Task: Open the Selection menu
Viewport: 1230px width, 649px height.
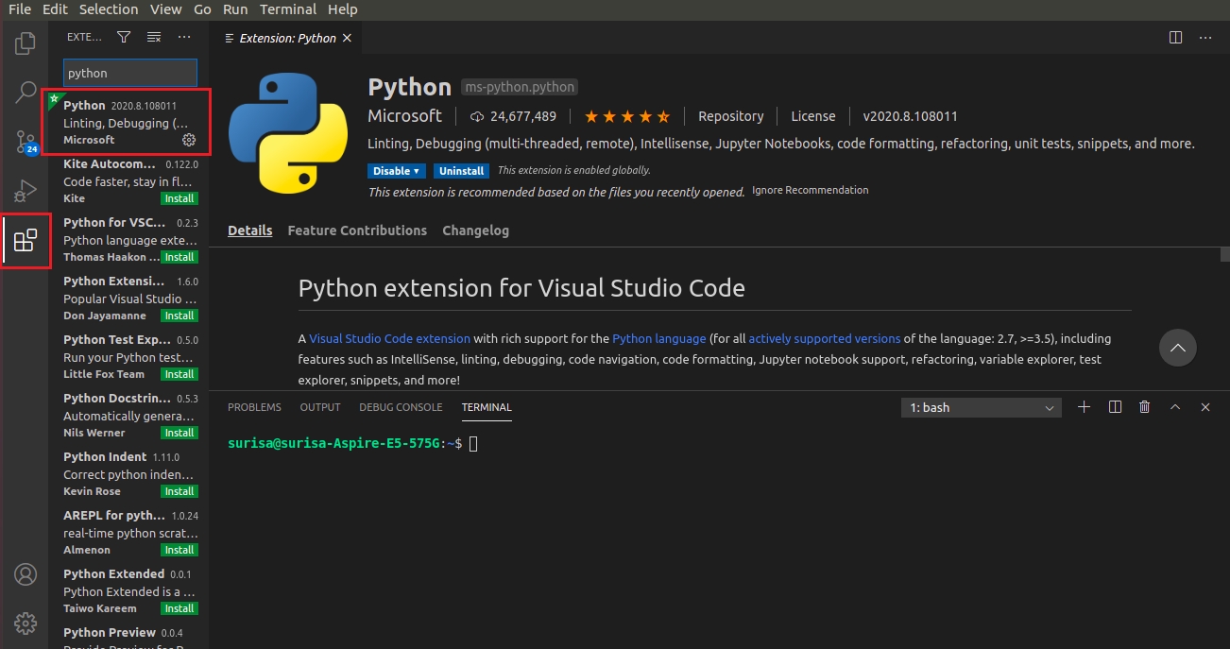Action: (109, 9)
